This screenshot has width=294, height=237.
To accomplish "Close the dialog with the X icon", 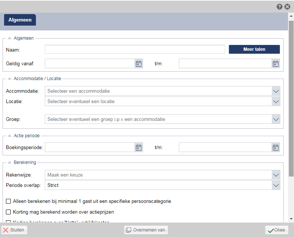I will pyautogui.click(x=287, y=7).
